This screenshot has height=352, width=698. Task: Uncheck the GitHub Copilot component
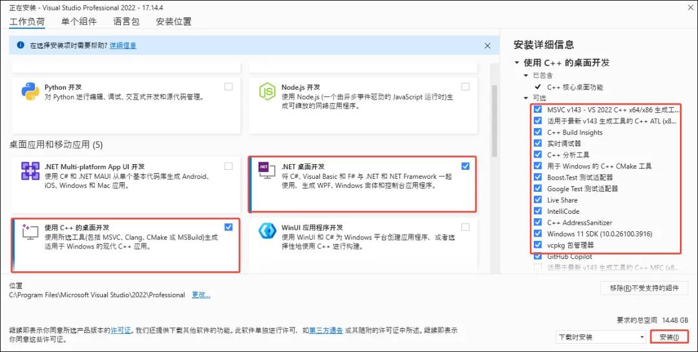[538, 256]
